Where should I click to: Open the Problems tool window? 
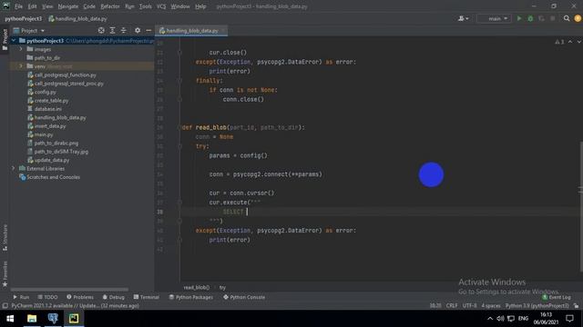80,297
